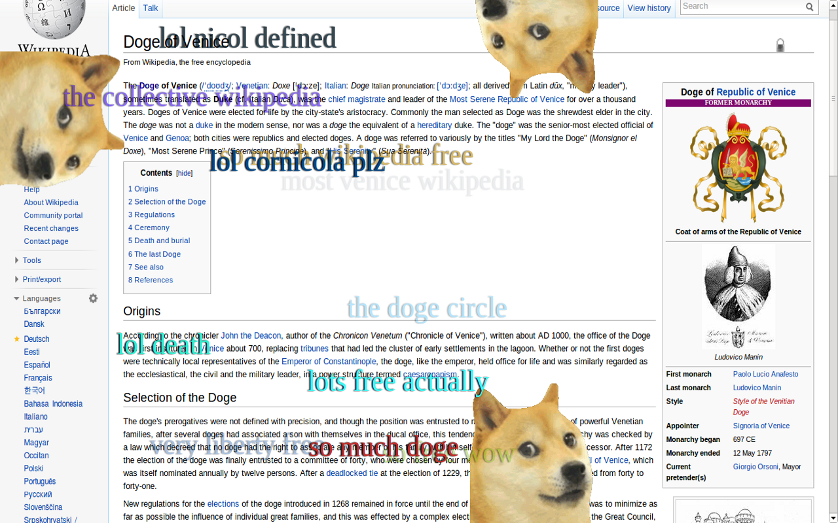The width and height of the screenshot is (838, 523).
Task: Follow the elections link
Action: tap(223, 503)
